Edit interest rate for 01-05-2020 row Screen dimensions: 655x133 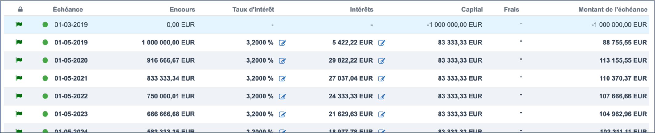pyautogui.click(x=282, y=60)
